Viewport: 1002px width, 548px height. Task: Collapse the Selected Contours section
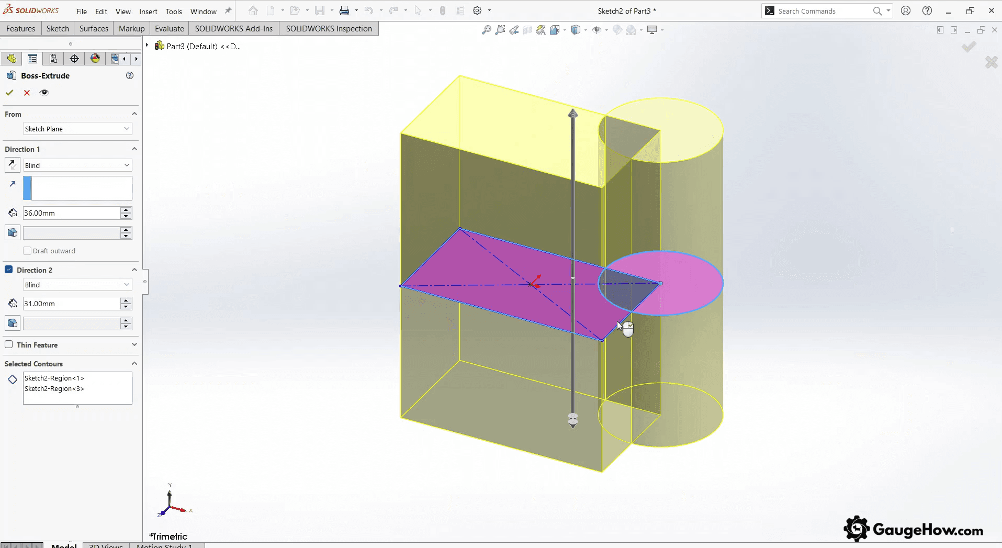click(134, 363)
